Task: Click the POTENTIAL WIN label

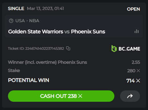Action: (29, 80)
